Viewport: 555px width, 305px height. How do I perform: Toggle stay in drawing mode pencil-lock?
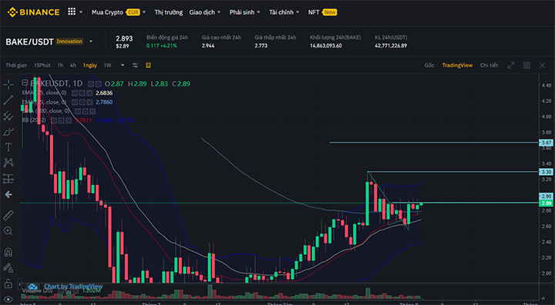pyautogui.click(x=8, y=268)
